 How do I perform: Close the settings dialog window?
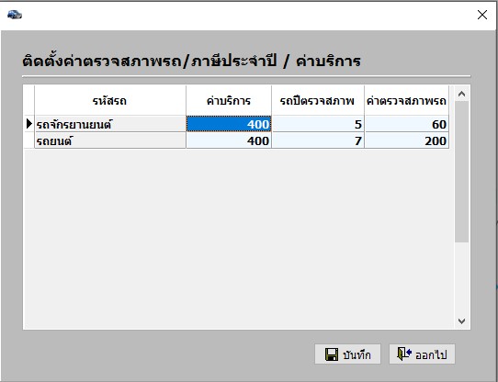(x=482, y=15)
